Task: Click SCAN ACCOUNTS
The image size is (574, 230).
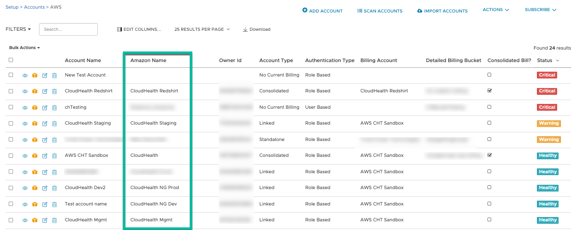Action: pos(380,11)
